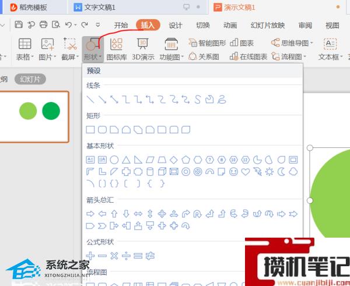Switch to the 幻灯片放映 ribbon tab
The height and width of the screenshot is (286, 350).
coord(268,25)
